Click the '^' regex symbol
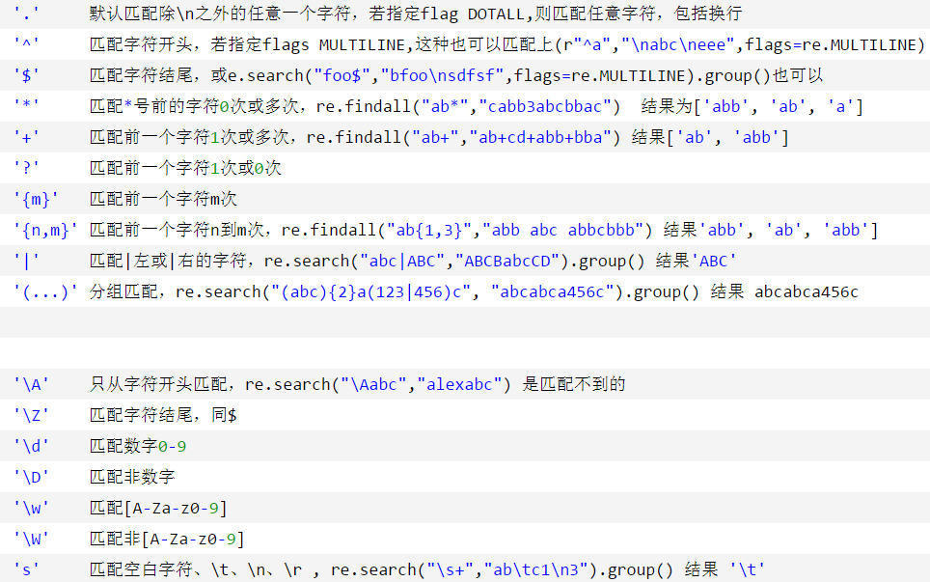 pos(26,44)
